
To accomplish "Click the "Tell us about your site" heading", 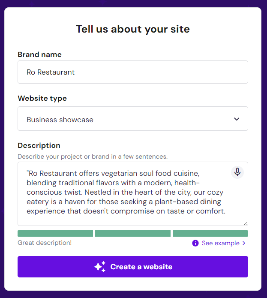I will click(133, 29).
